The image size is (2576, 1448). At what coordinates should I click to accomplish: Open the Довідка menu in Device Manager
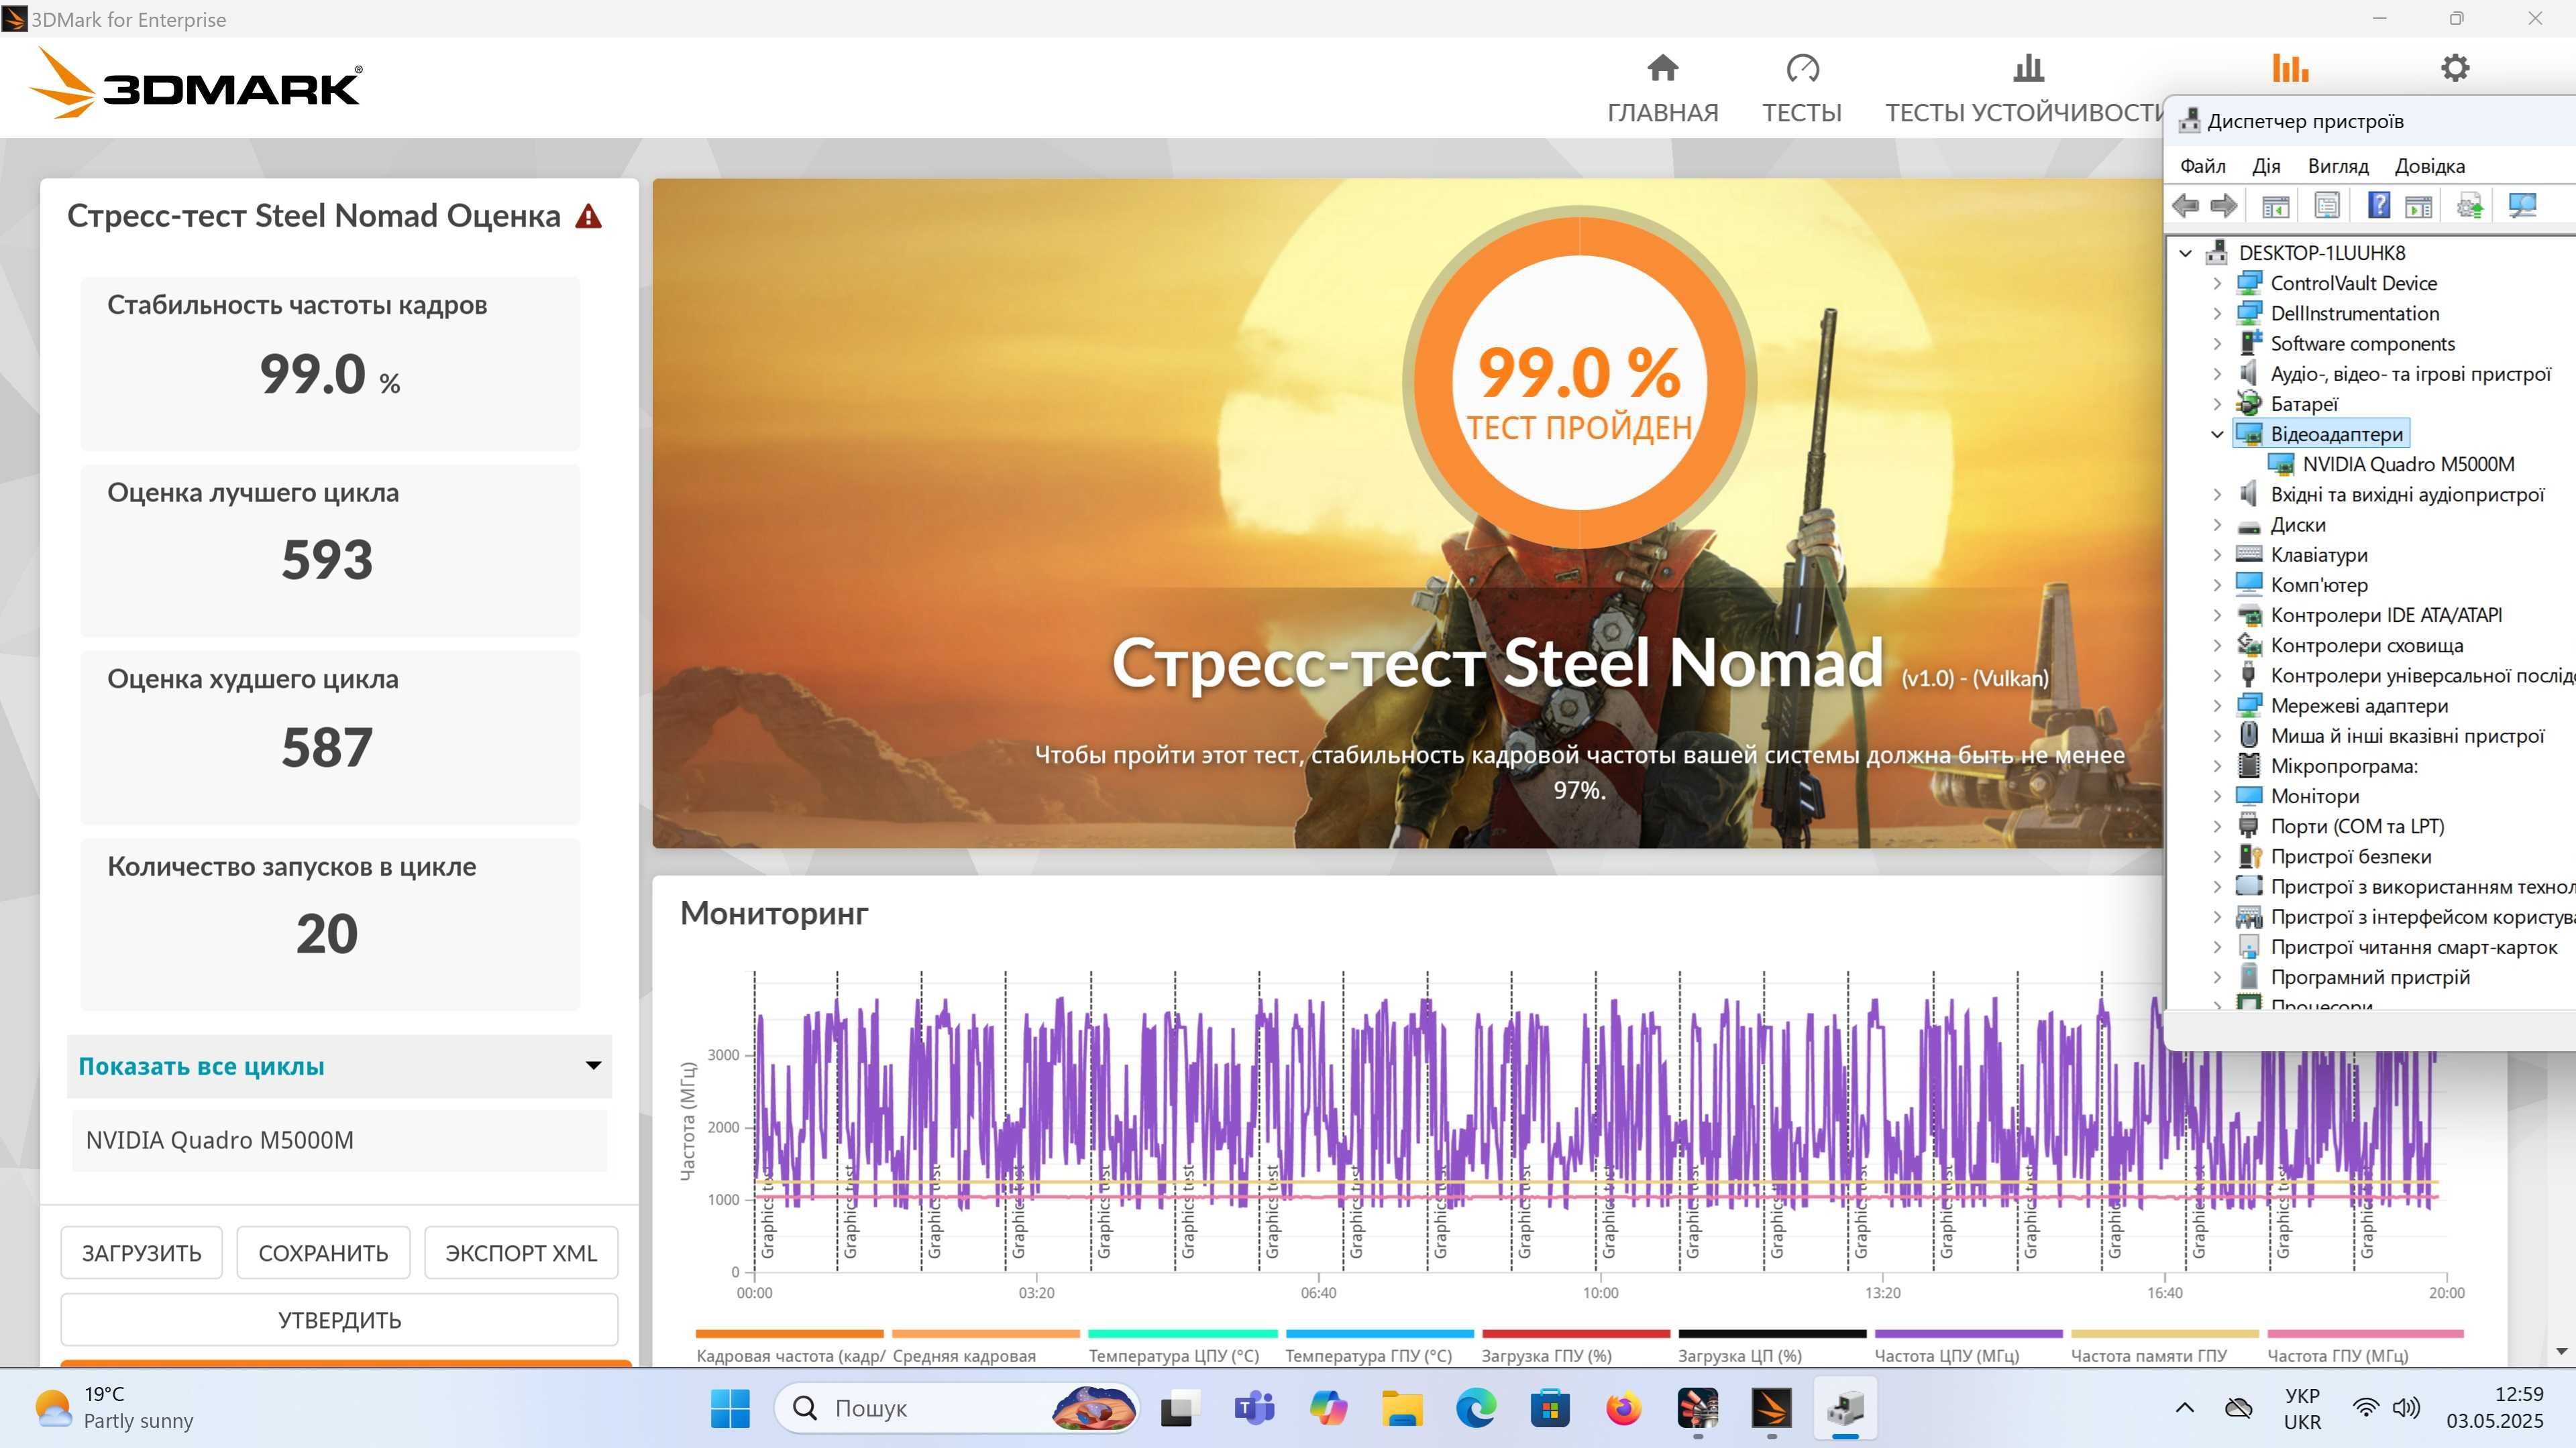click(2429, 166)
